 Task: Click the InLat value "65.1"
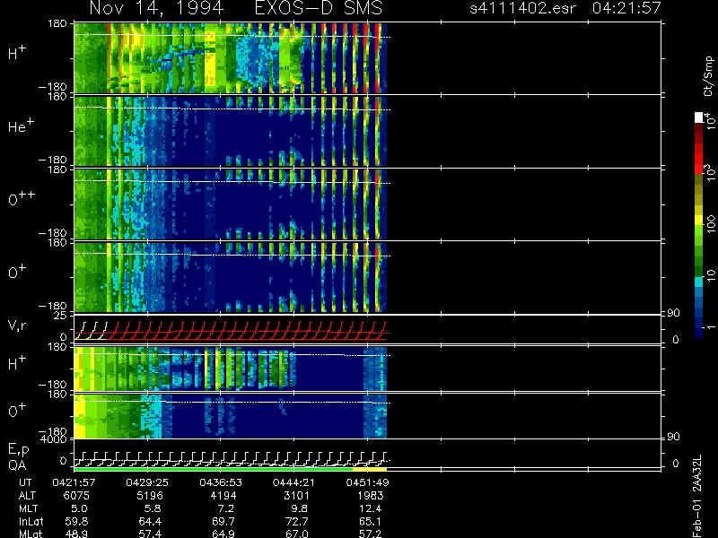pyautogui.click(x=372, y=521)
